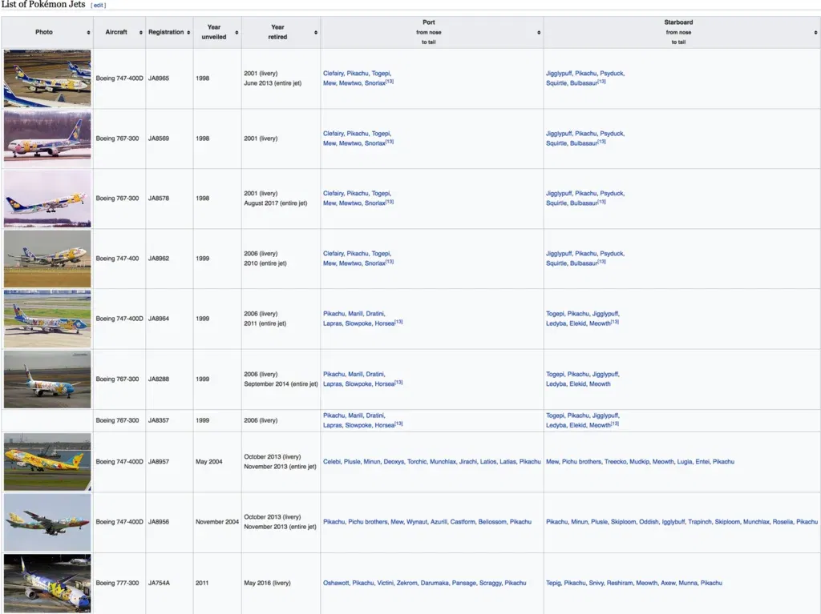Sort the Port column using its arrow
Viewport: 821px width, 614px height.
pos(539,33)
